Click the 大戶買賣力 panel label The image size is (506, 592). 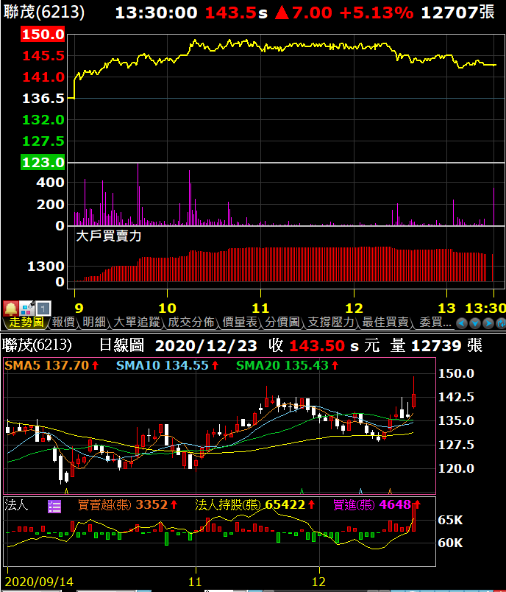(x=109, y=236)
